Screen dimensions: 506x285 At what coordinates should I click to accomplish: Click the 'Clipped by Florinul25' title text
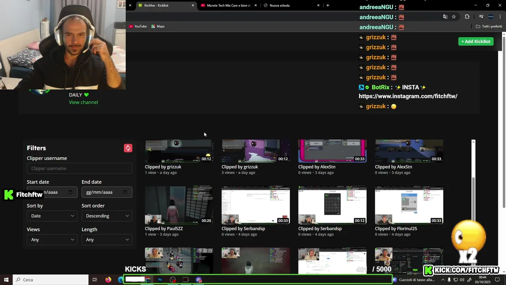(x=396, y=228)
